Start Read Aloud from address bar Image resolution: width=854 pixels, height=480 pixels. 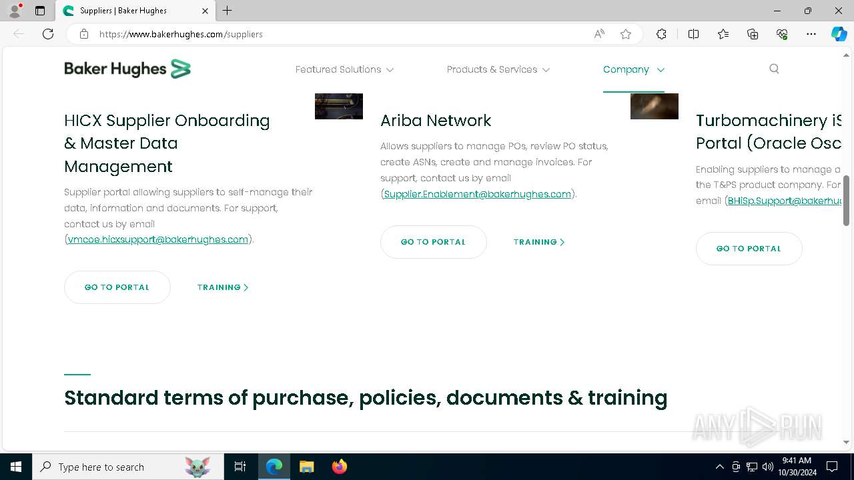pos(599,34)
